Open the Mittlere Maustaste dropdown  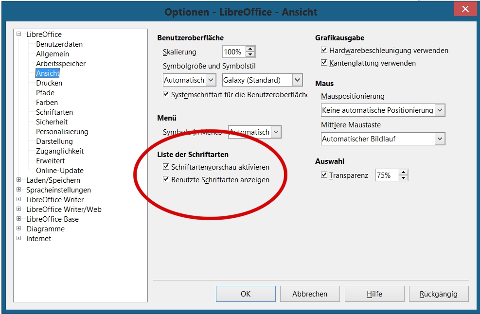click(x=440, y=139)
